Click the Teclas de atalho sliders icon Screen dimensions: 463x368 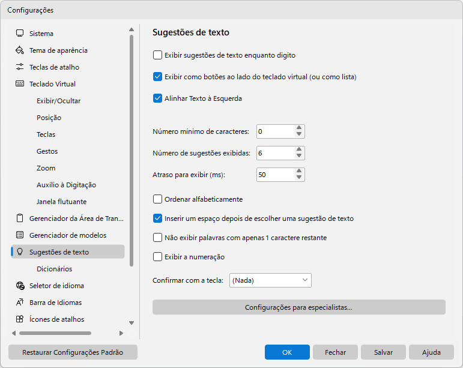[x=20, y=67]
